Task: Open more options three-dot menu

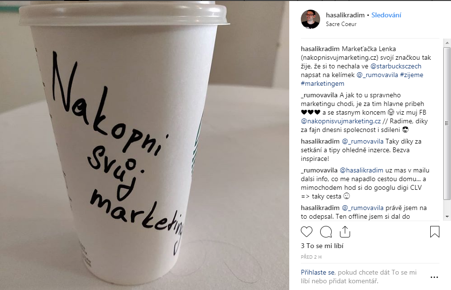Action: coord(434,277)
